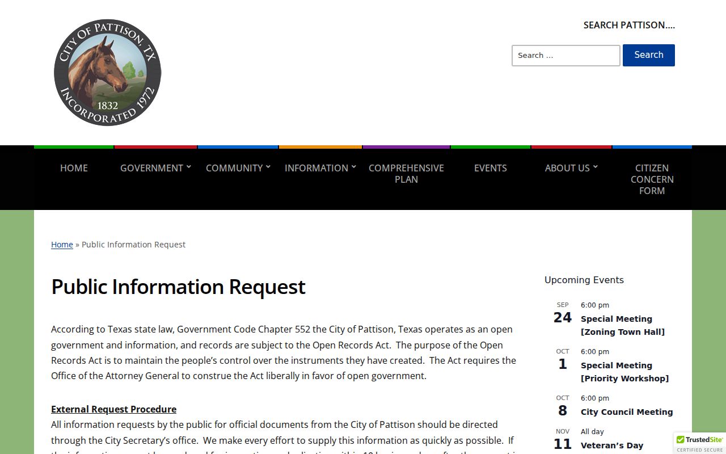Click the Oct 8 event date
Screen dimensions: 726x454
[563, 406]
